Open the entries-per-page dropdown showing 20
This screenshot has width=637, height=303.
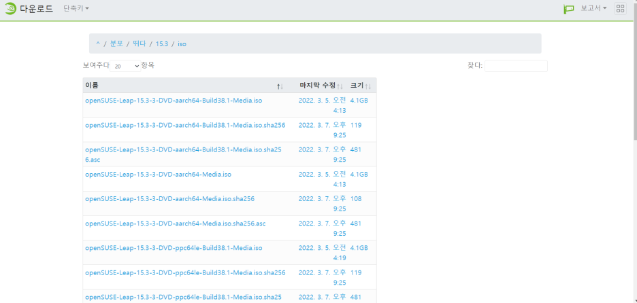125,66
